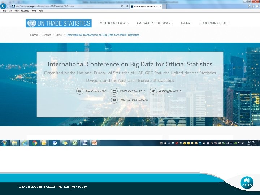Open the View menu
The image size is (260, 195).
tap(16, 10)
